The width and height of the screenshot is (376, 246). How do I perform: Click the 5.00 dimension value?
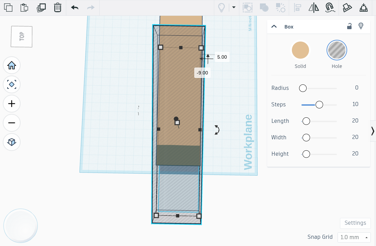pyautogui.click(x=222, y=57)
